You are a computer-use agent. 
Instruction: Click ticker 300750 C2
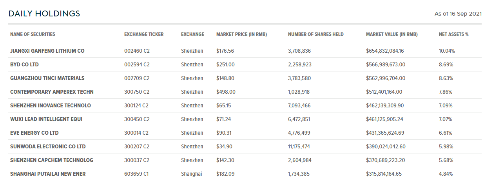[137, 92]
